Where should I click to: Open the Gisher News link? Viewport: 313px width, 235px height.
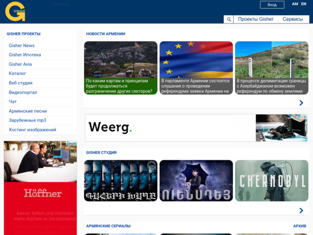tap(21, 45)
